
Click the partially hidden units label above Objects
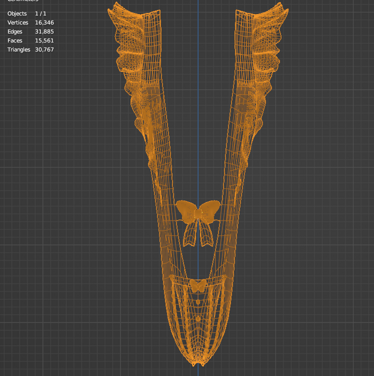22,1
